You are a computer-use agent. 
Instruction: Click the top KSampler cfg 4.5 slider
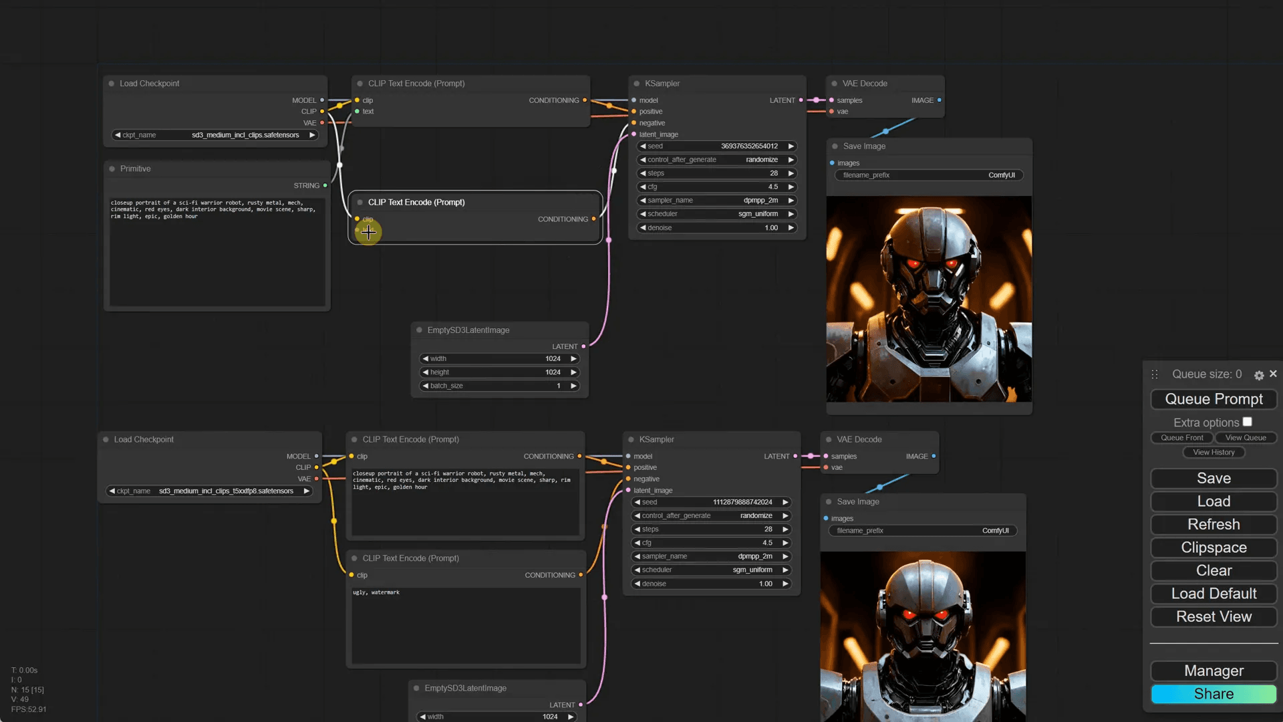(716, 187)
